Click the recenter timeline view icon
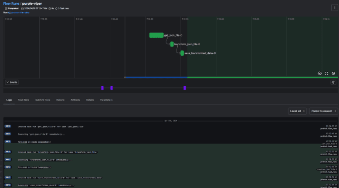 tap(319, 74)
